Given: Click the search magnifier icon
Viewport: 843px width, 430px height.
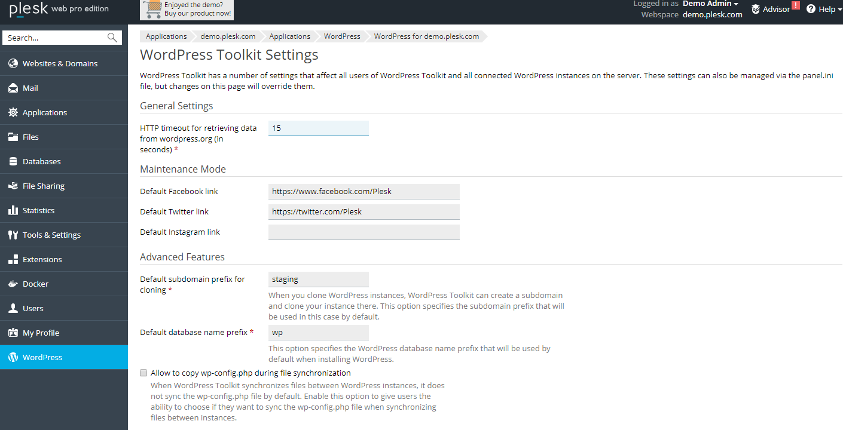Looking at the screenshot, I should coord(112,38).
